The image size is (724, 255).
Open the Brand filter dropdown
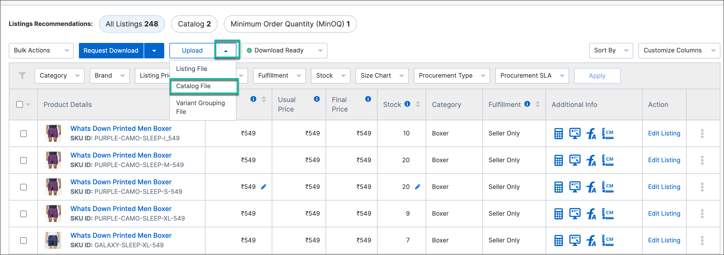coord(110,76)
